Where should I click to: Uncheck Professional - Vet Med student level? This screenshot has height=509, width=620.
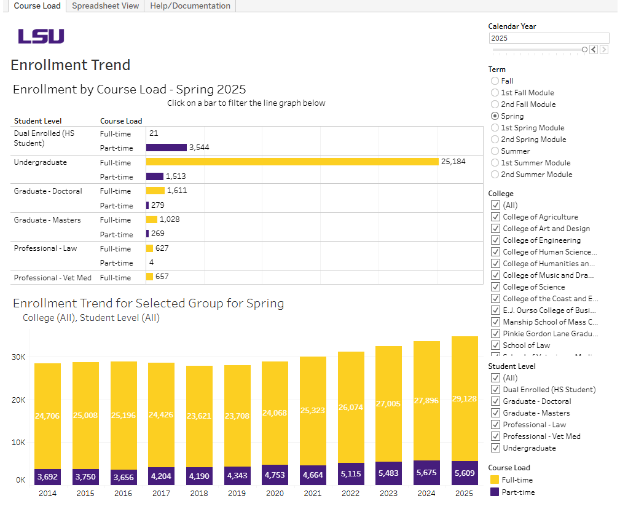(x=495, y=436)
